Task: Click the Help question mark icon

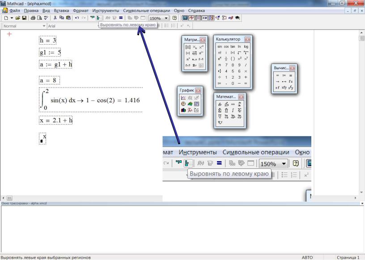Action: [174, 18]
